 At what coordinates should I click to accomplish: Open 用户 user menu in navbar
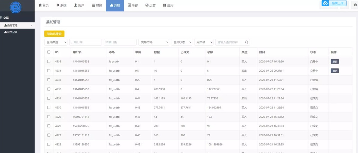pyautogui.click(x=79, y=5)
